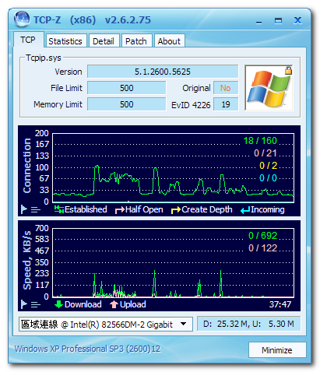
Task: Toggle the Half Open legend
Action: tap(139, 209)
